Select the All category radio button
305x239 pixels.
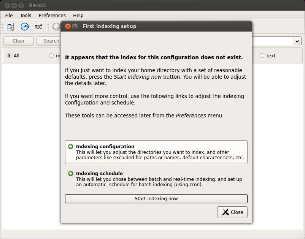pos(9,55)
